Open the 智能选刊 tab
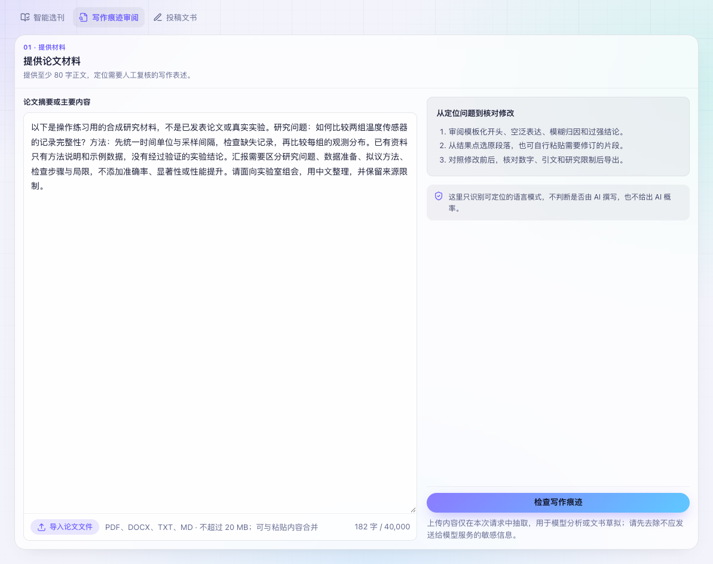713x564 pixels. [43, 17]
